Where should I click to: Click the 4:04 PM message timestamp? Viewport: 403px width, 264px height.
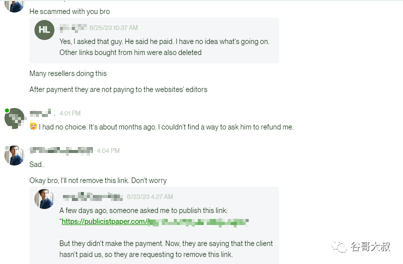click(108, 150)
